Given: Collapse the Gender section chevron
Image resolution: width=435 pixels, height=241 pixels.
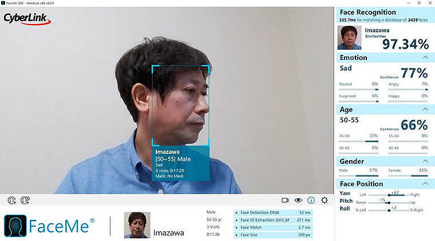Looking at the screenshot, I should tap(425, 161).
